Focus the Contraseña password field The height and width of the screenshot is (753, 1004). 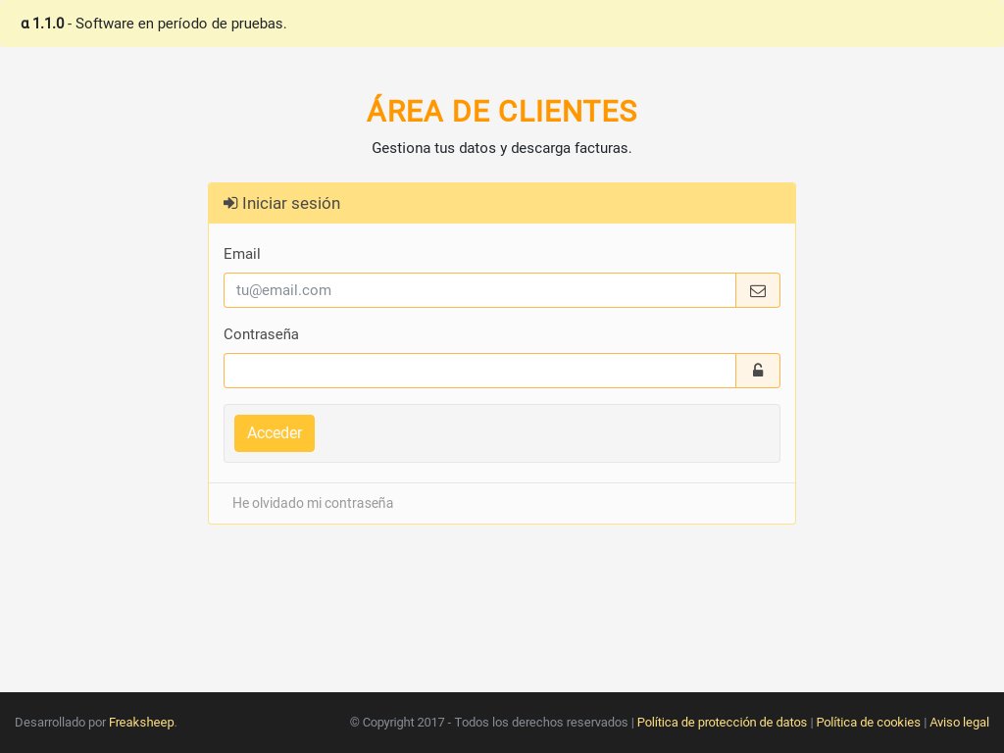point(479,371)
